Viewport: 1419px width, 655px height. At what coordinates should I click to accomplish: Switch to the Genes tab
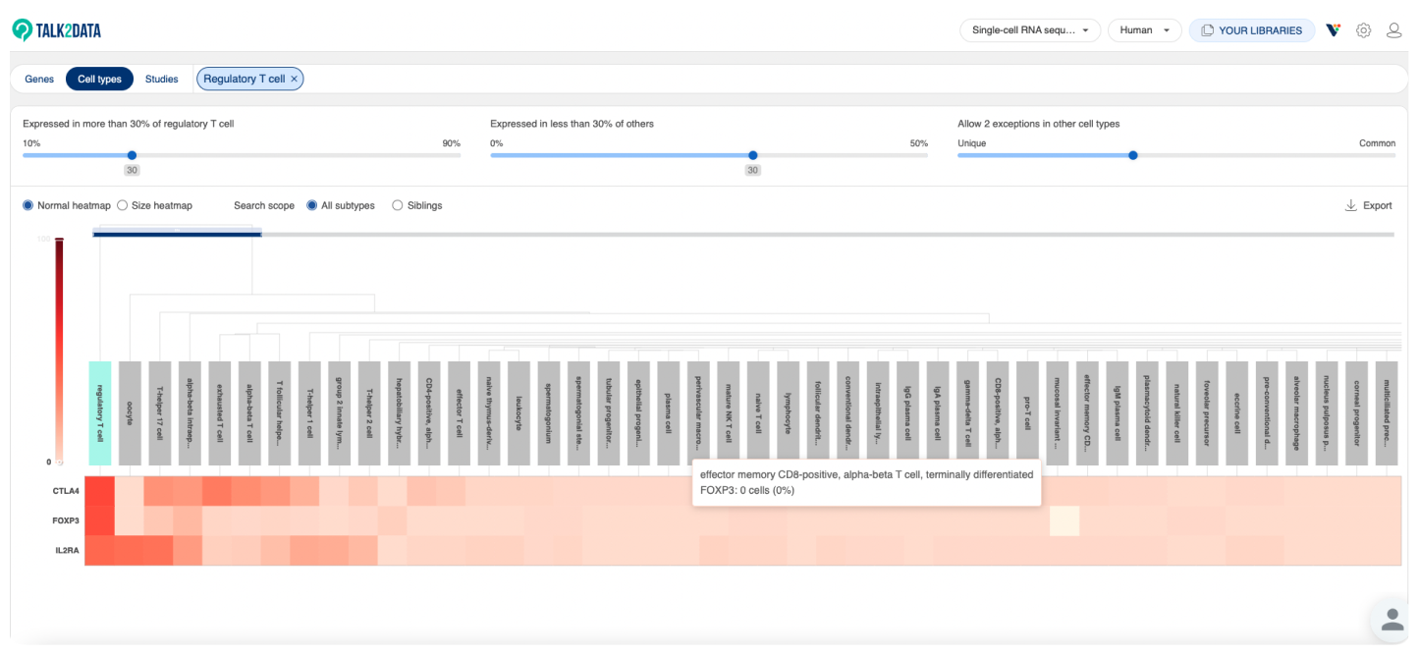(x=39, y=79)
